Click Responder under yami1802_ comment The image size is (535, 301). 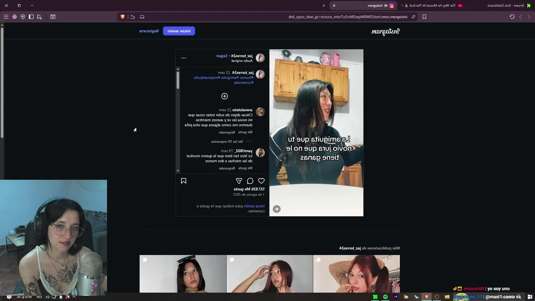click(x=227, y=168)
